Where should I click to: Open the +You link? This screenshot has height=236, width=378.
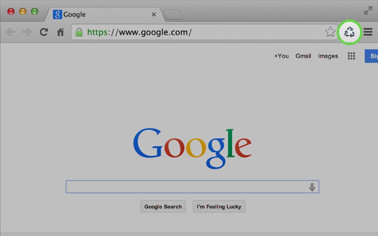click(x=281, y=56)
